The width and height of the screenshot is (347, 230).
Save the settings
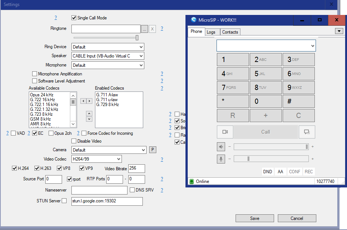pyautogui.click(x=255, y=218)
